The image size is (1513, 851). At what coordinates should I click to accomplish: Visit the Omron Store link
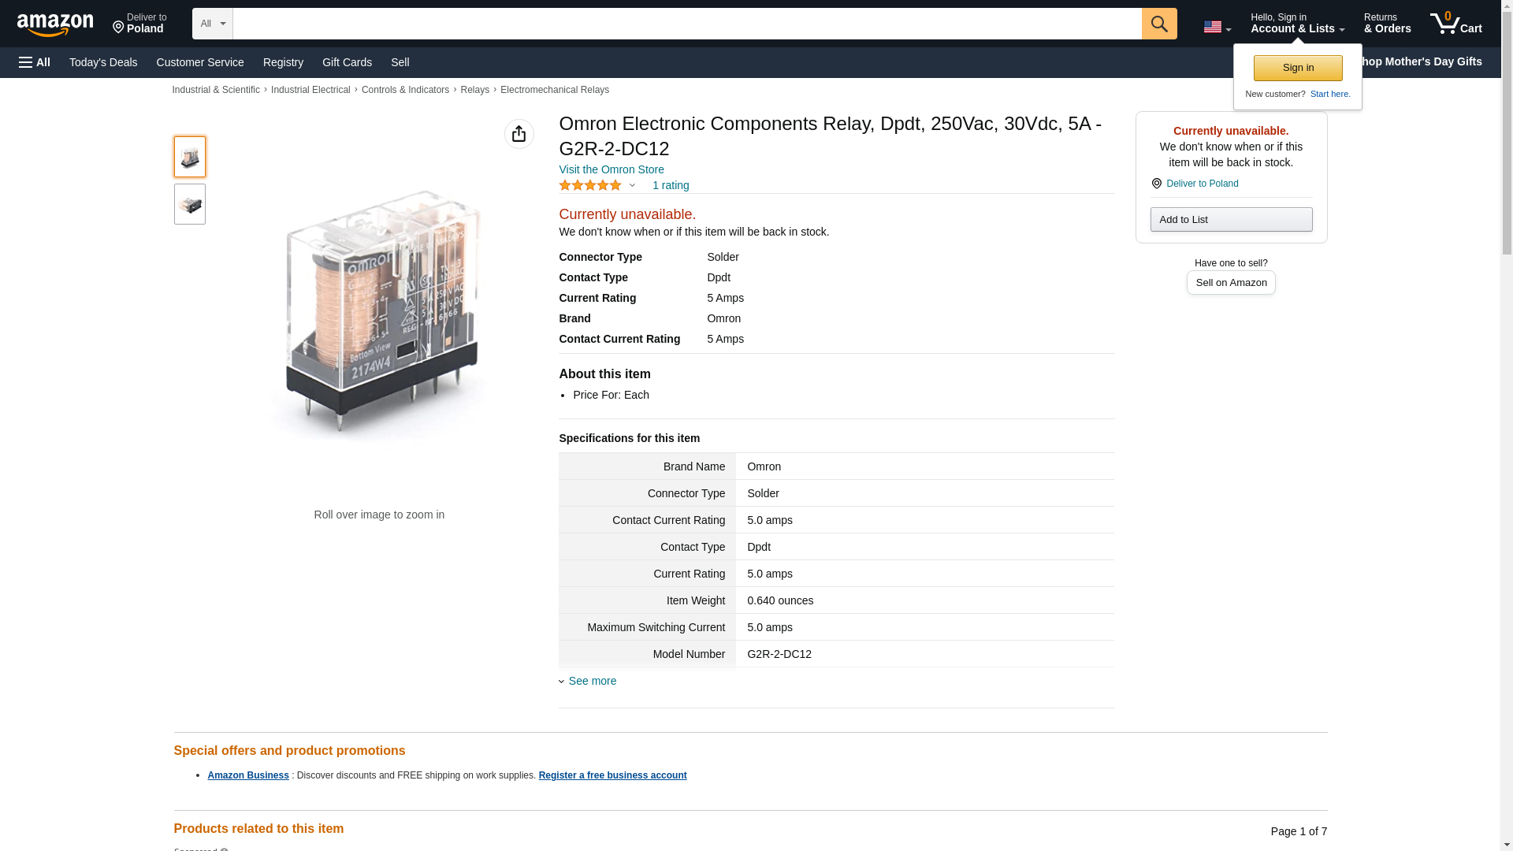coord(611,169)
